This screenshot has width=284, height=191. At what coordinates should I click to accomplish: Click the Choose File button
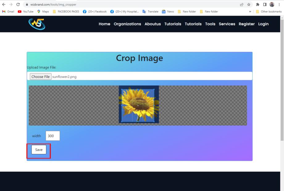tap(40, 77)
